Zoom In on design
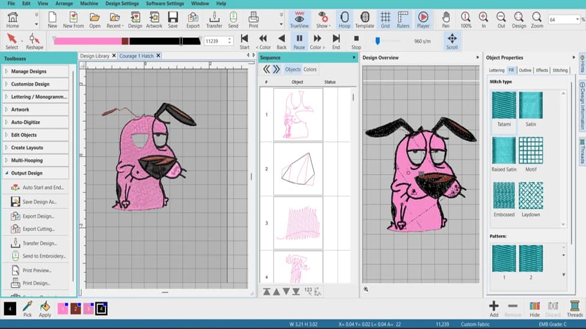This screenshot has width=586, height=329. [x=483, y=20]
